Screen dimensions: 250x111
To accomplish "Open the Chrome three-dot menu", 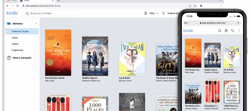I will (221, 6).
